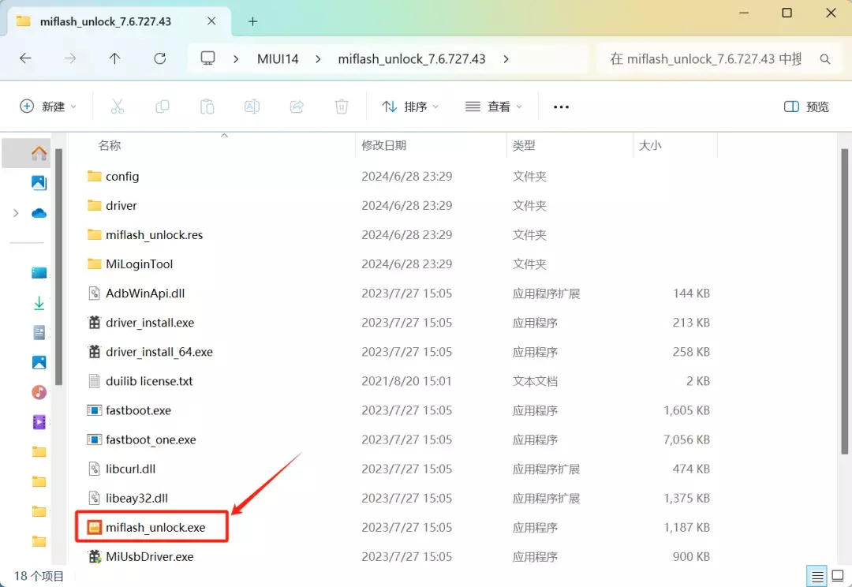Image resolution: width=852 pixels, height=587 pixels.
Task: Select the driver_install.exe file
Action: 149,323
